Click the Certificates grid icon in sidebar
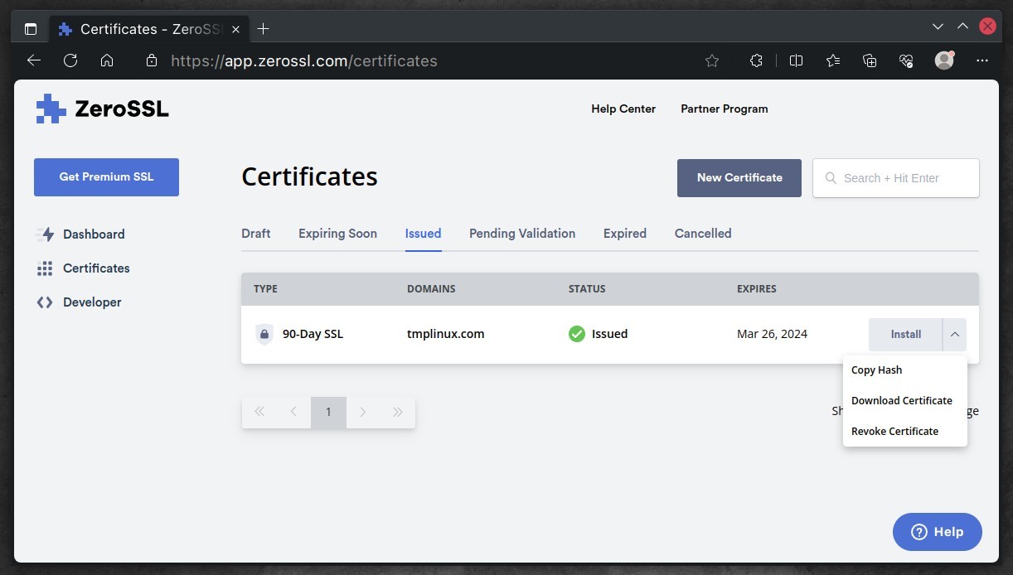The image size is (1013, 575). [x=45, y=268]
